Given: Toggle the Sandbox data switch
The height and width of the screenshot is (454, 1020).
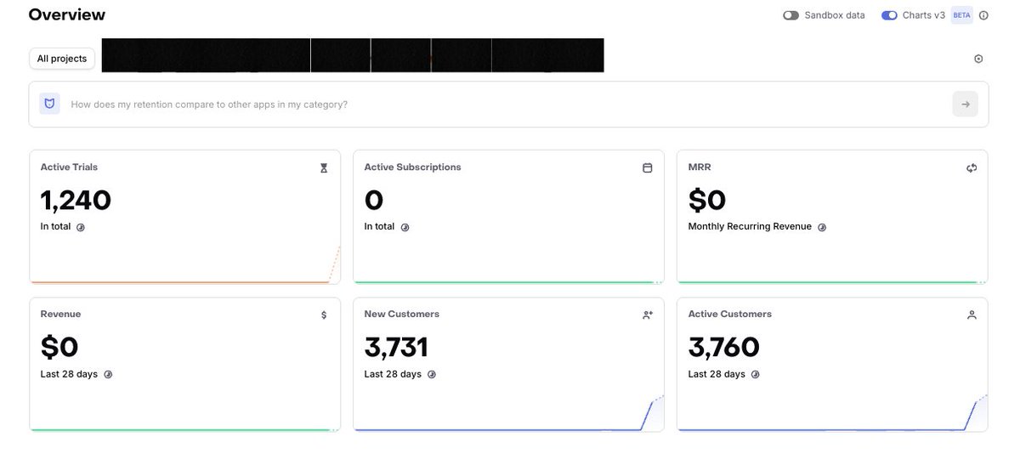Looking at the screenshot, I should 790,15.
